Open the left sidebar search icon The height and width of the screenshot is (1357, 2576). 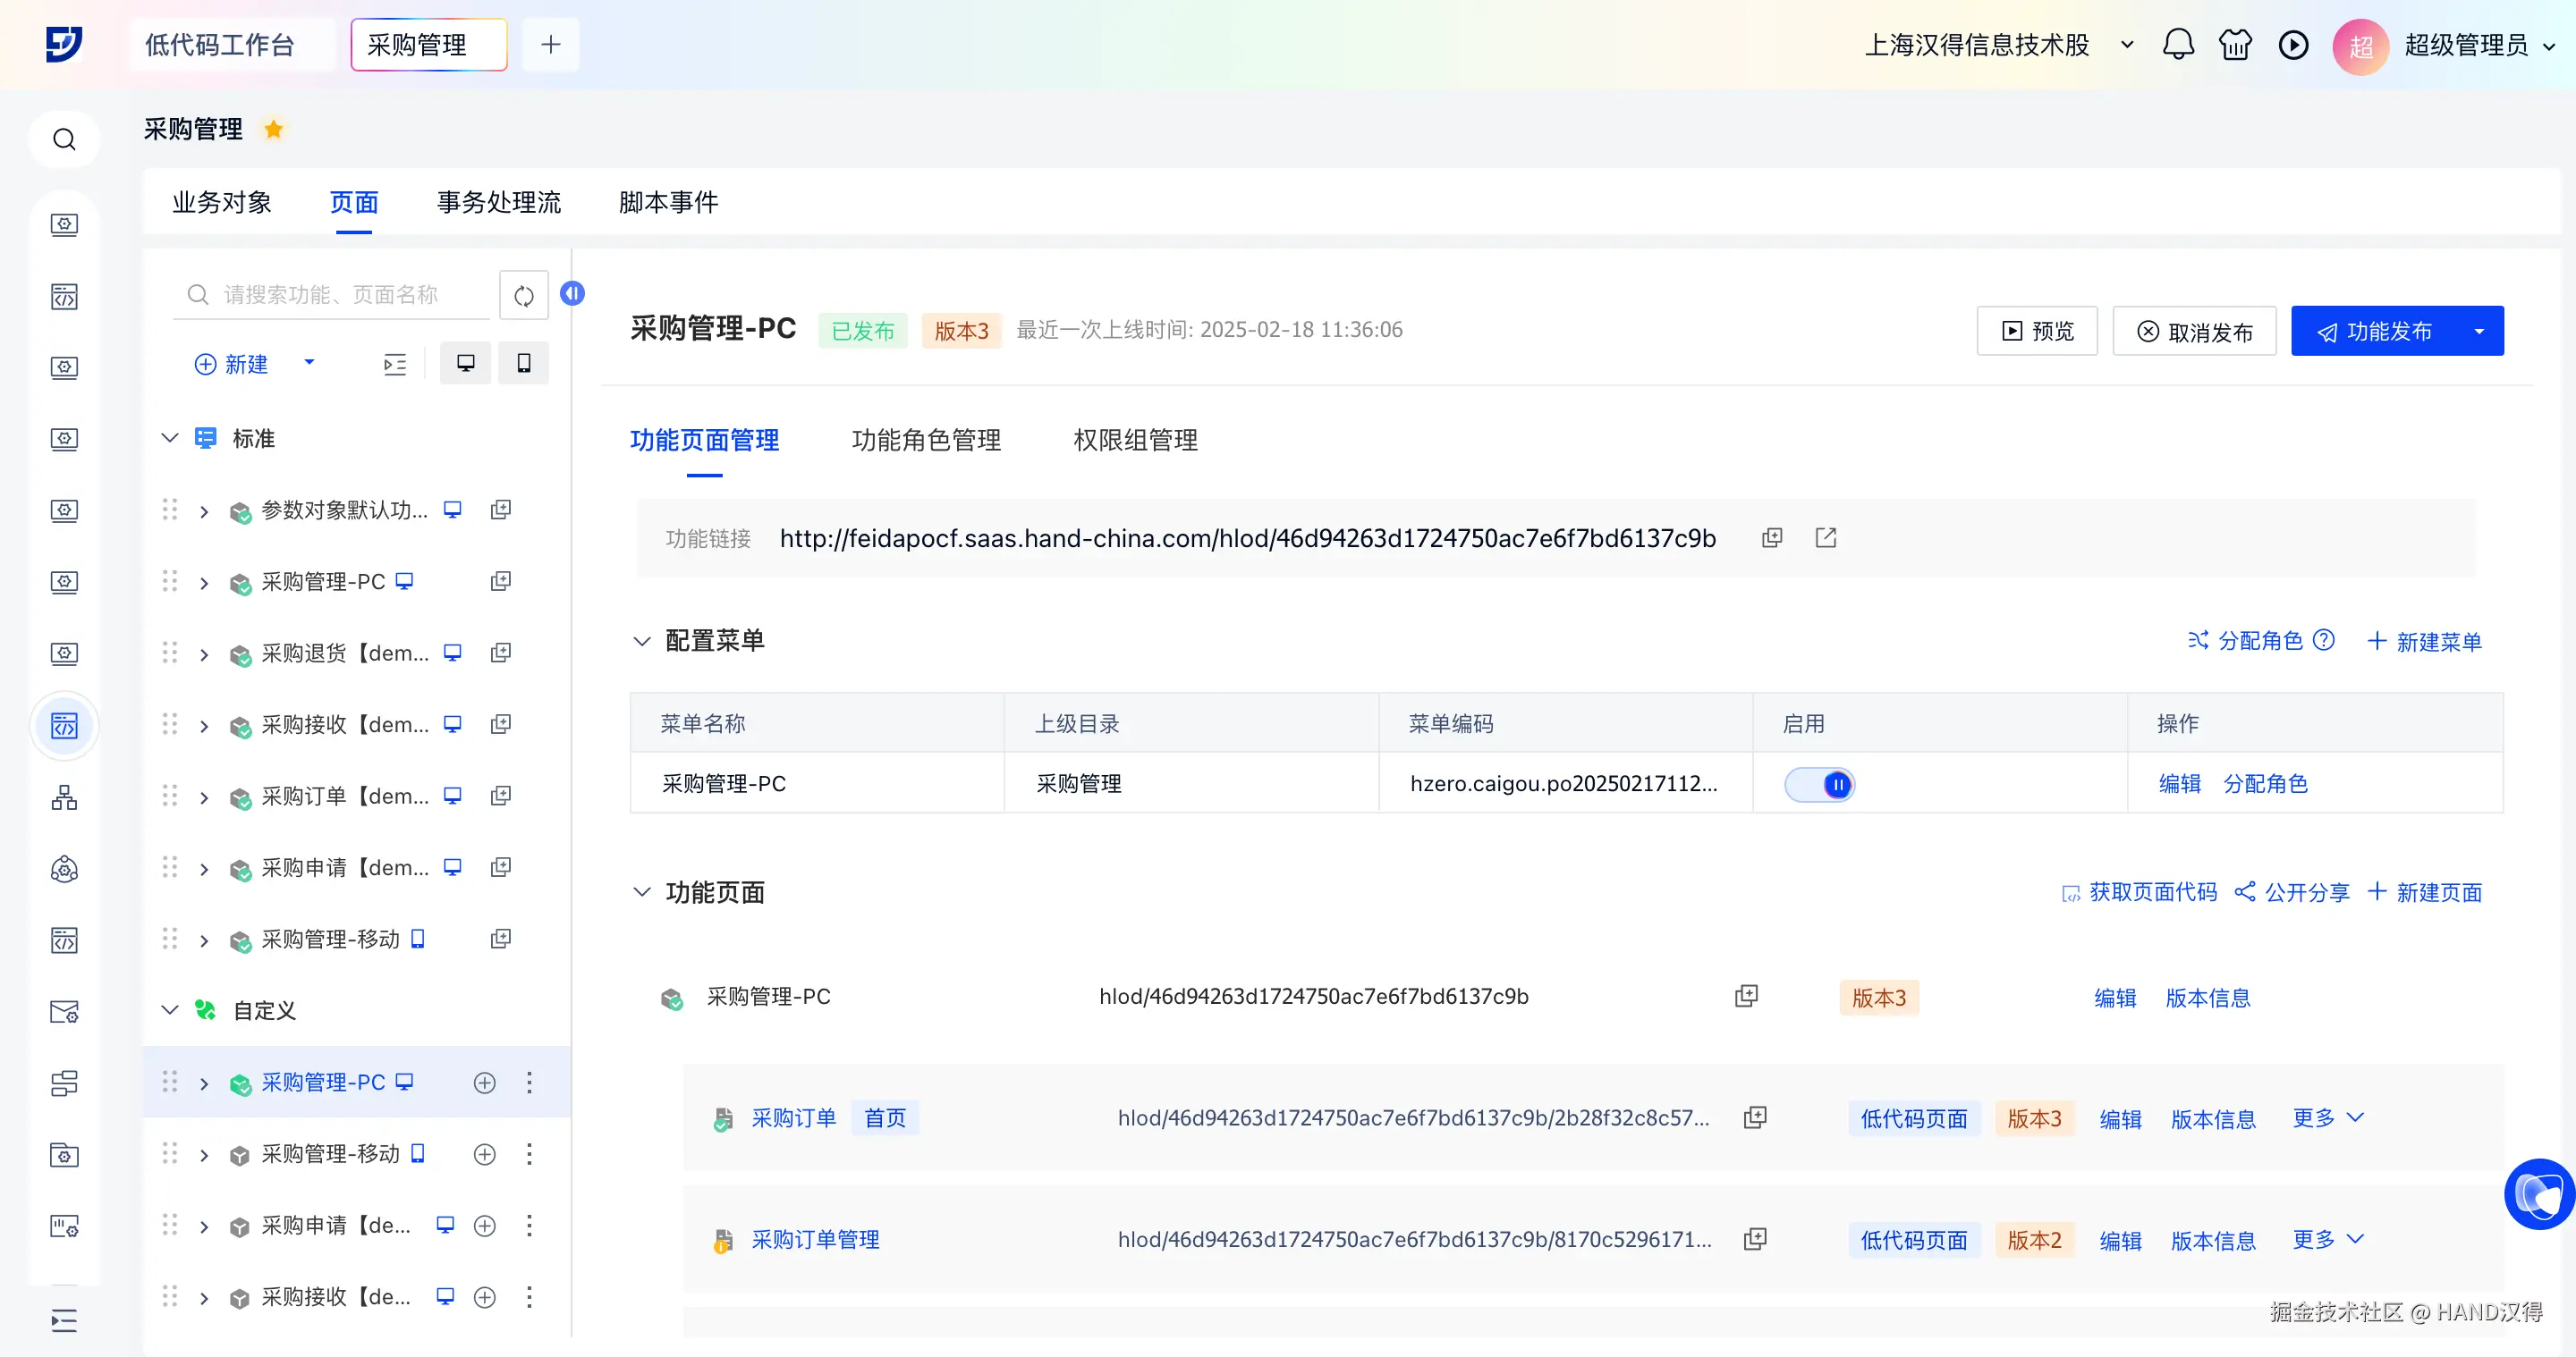tap(64, 139)
